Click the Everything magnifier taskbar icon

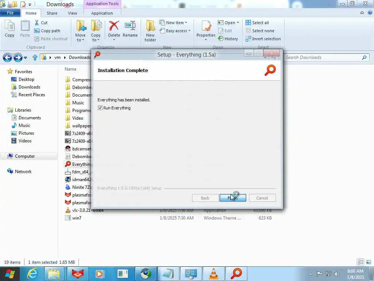pos(236,274)
